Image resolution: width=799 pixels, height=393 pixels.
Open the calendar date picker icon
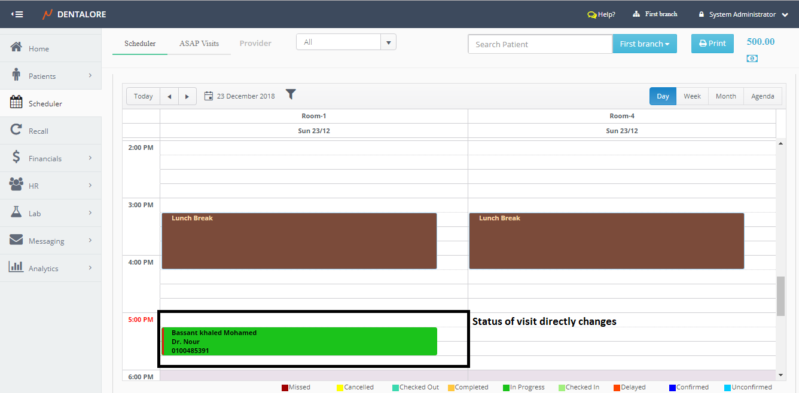coord(209,96)
